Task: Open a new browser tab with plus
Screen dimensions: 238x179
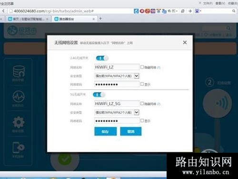Action: [x=100, y=19]
